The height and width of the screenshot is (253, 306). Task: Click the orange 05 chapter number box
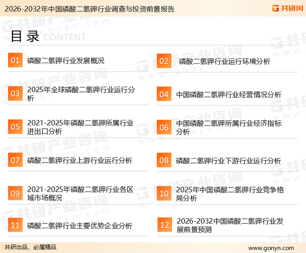pyautogui.click(x=15, y=126)
